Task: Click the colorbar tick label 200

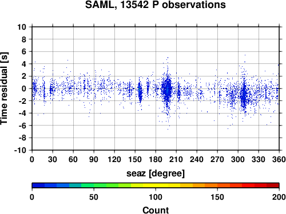Action: pos(279,197)
